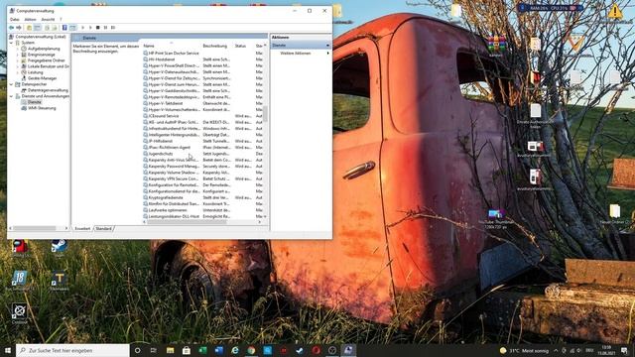Select the Kaspersky Password Manager row
The width and height of the screenshot is (635, 357).
click(x=202, y=166)
